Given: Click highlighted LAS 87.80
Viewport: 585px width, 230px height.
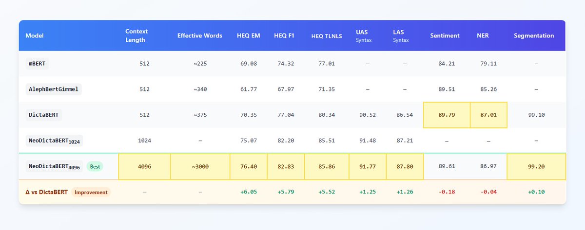Looking at the screenshot, I should coord(405,166).
